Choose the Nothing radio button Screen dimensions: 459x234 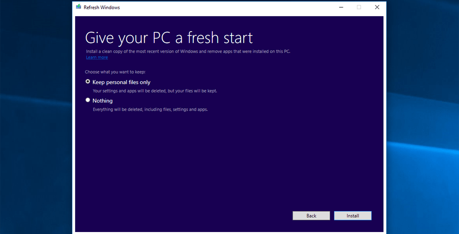88,100
